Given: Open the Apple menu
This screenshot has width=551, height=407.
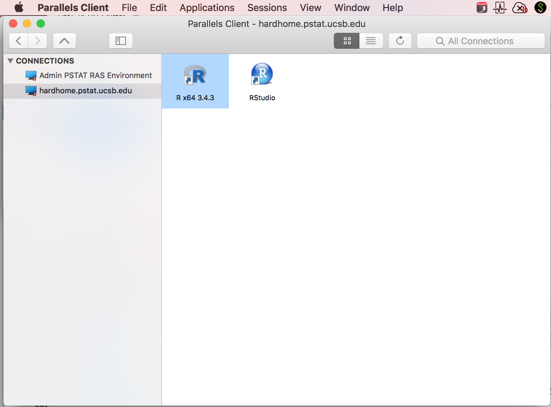Looking at the screenshot, I should click(19, 7).
